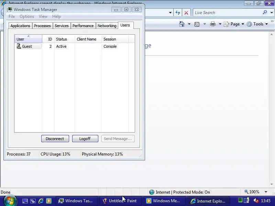
Task: Click the Logoff button
Action: click(x=85, y=139)
